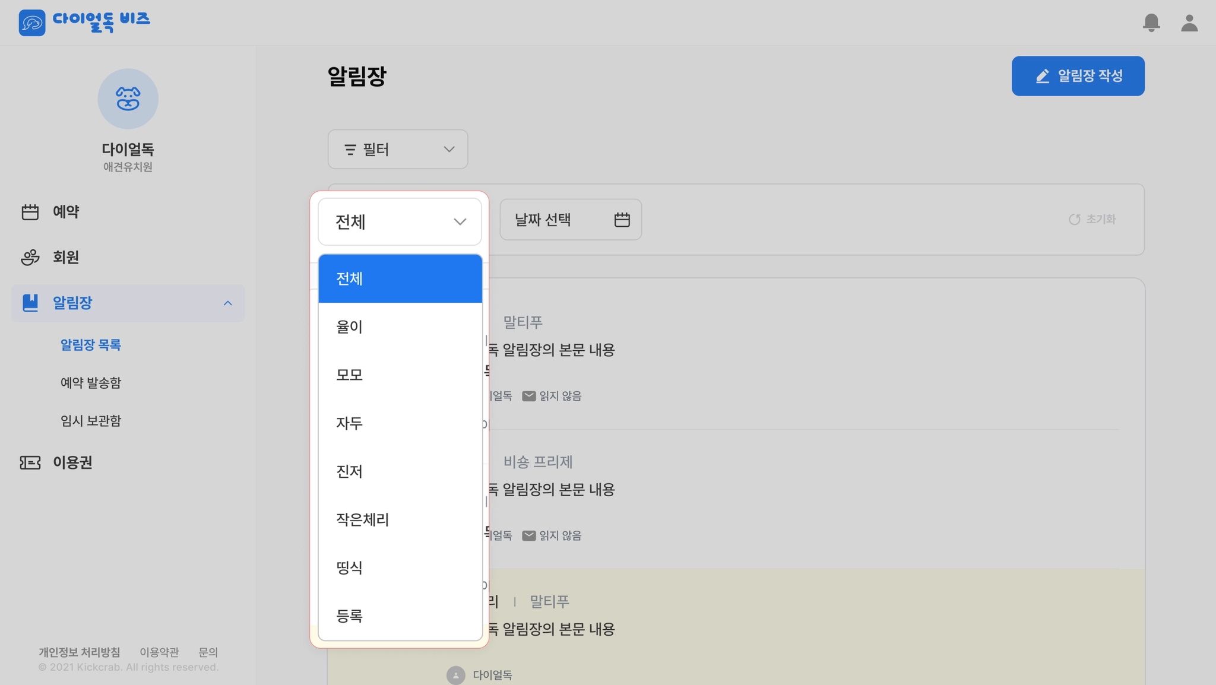This screenshot has width=1216, height=685.
Task: Click the 다이얼독 비즈 logo
Action: (x=84, y=22)
